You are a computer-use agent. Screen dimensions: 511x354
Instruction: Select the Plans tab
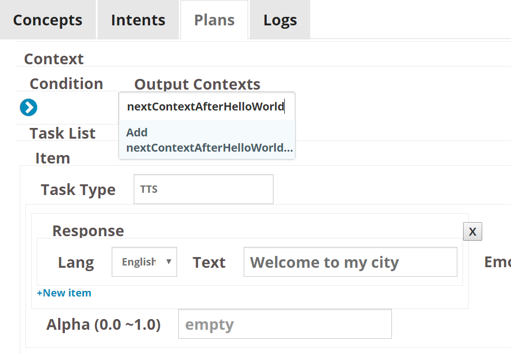tap(214, 20)
